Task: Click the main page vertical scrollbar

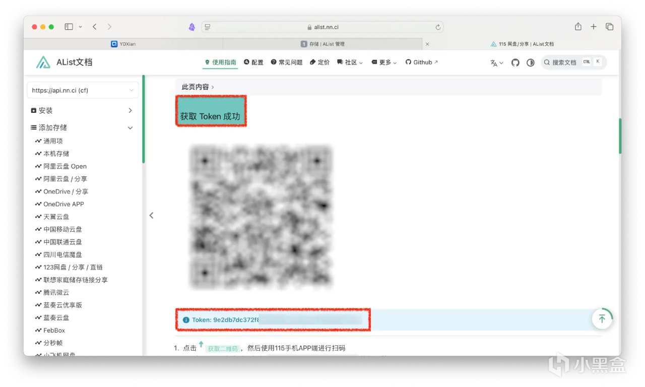Action: click(x=620, y=136)
